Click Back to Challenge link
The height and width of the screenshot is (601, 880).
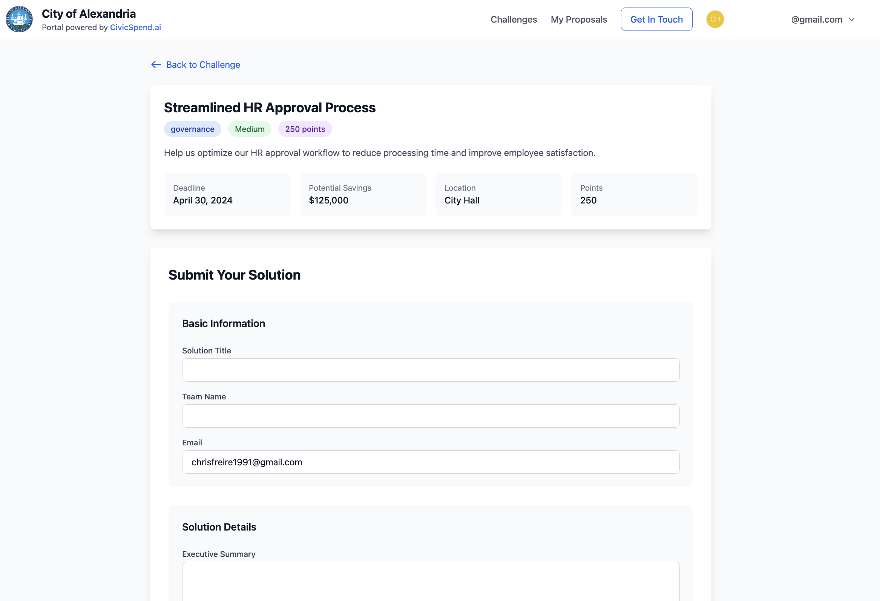point(203,65)
